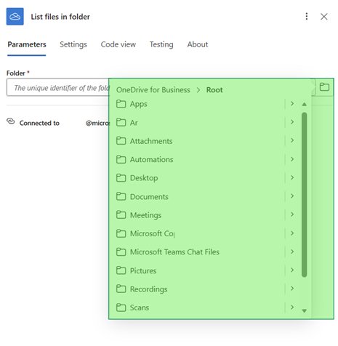Viewport: 338px width, 346px height.
Task: Select the Meetings folder name
Action: click(x=145, y=215)
